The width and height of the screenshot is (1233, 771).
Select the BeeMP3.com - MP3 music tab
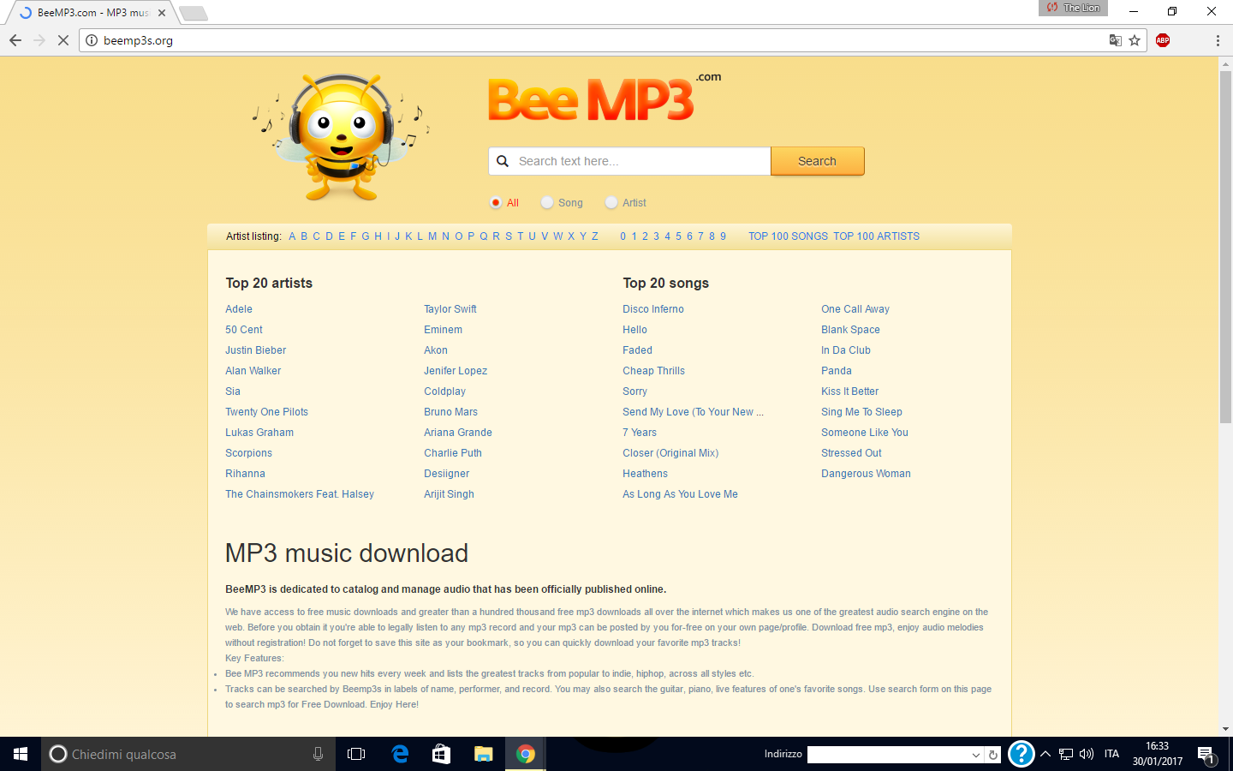point(93,13)
